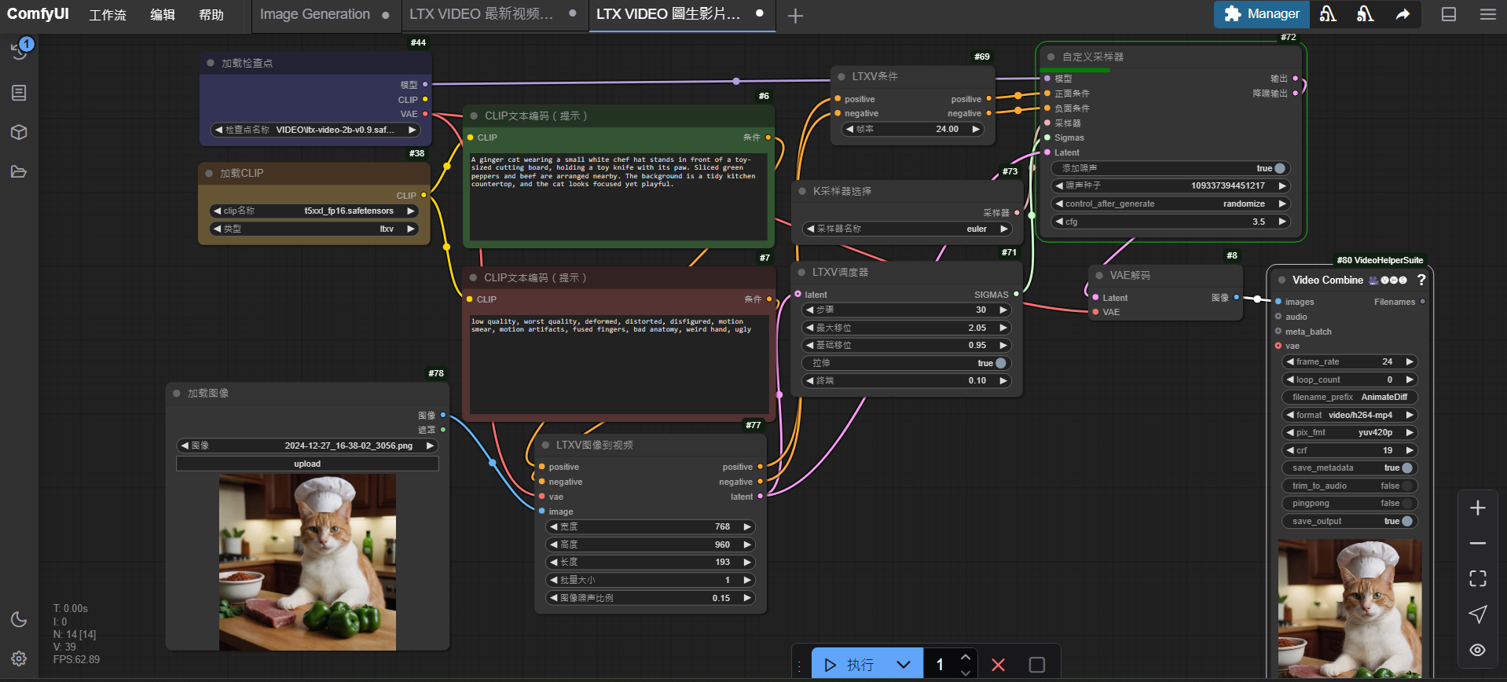Viewport: 1507px width, 682px height.
Task: Open the 类型 ltxv type selector
Action: click(313, 229)
